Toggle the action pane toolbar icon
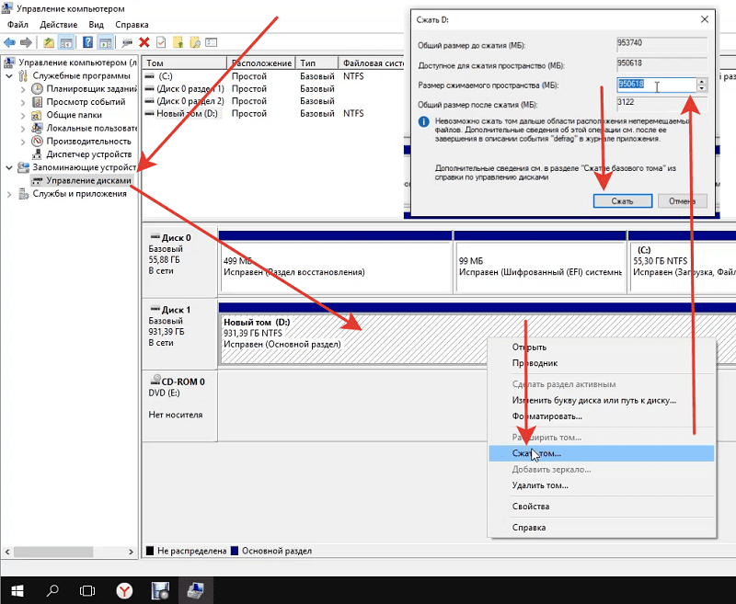Image resolution: width=736 pixels, height=604 pixels. 106,42
